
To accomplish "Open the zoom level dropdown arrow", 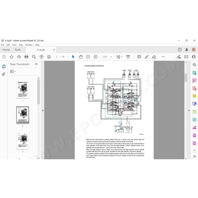I will [x=111, y=57].
